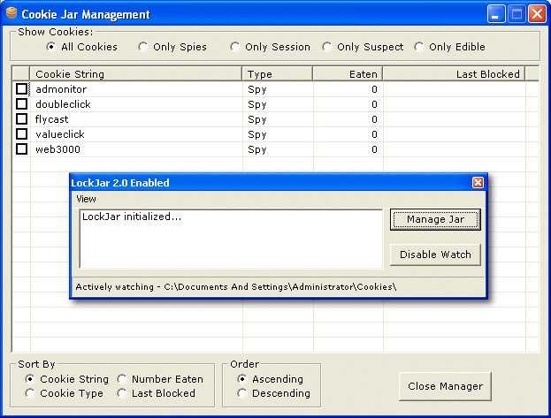Select the valueclick cookie entry
This screenshot has width=551, height=418.
(60, 134)
